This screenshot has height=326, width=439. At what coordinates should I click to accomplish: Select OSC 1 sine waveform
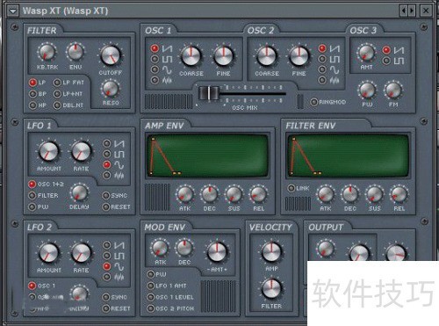click(x=155, y=69)
